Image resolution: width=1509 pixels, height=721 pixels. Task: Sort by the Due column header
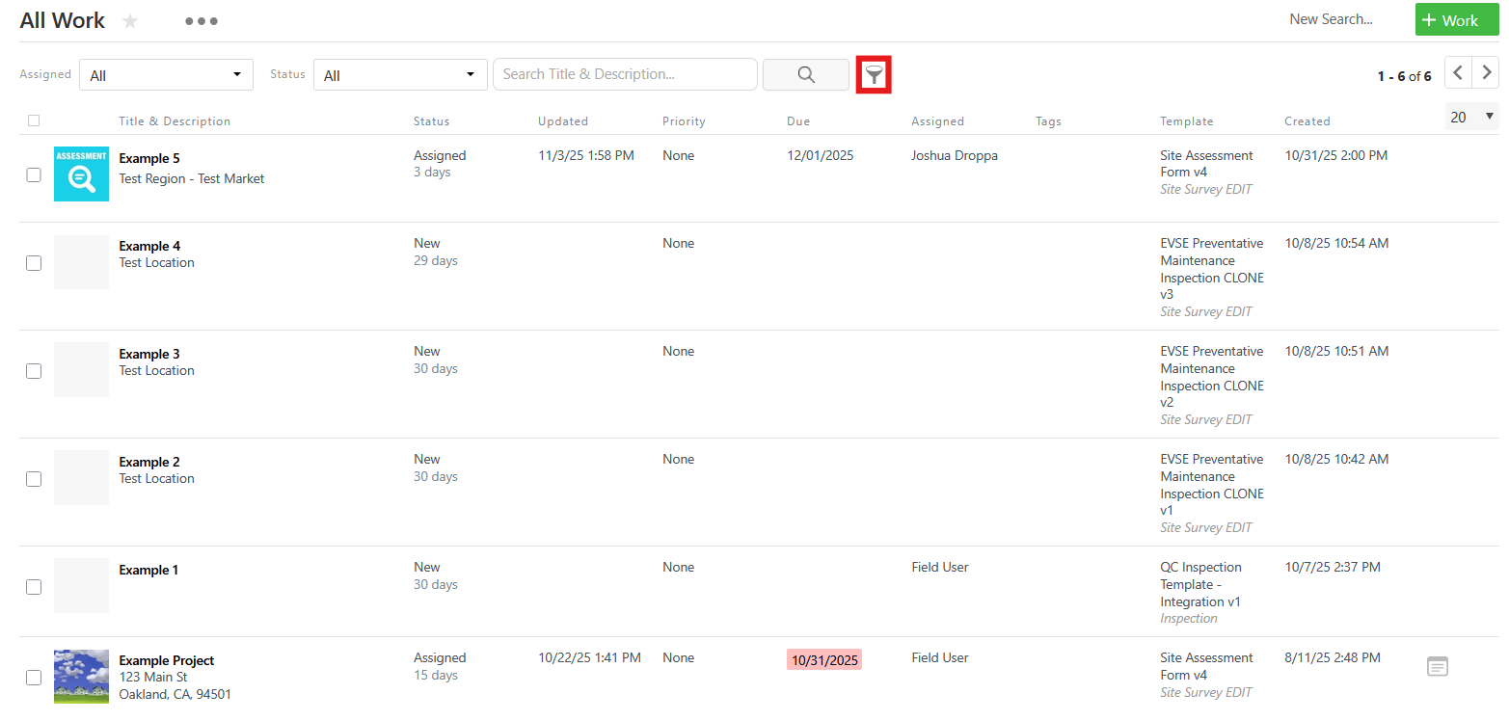coord(797,121)
